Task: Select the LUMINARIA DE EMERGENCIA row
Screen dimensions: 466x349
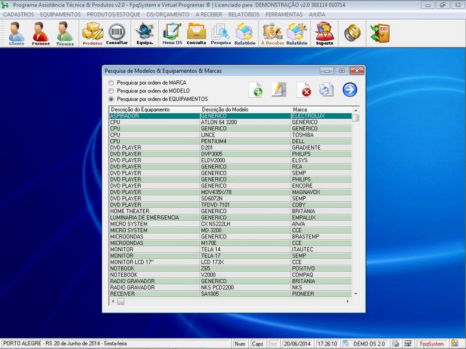Action: click(230, 218)
